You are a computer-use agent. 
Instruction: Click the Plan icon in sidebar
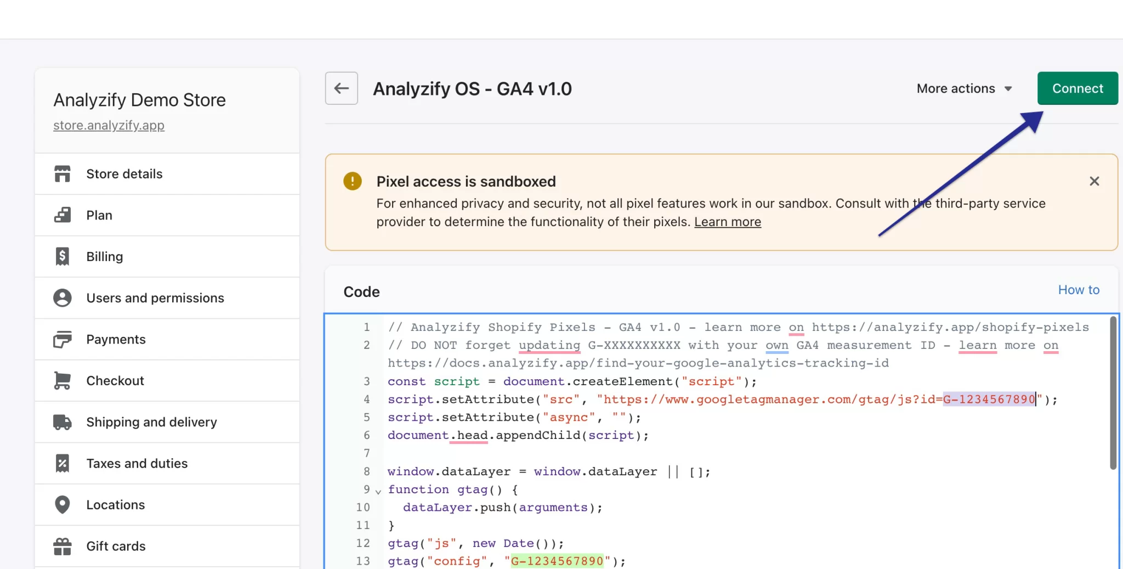pyautogui.click(x=63, y=215)
